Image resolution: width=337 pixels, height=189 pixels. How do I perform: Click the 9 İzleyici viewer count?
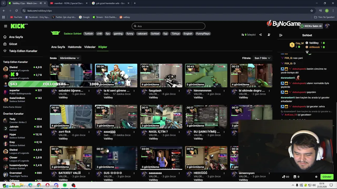click(249, 35)
